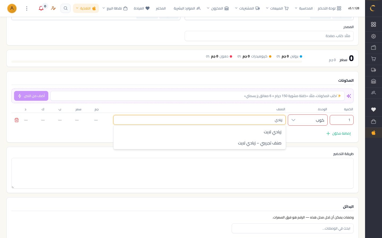Open المختبر from the top navigation
Viewport: 382px width, 238px height.
161,8
